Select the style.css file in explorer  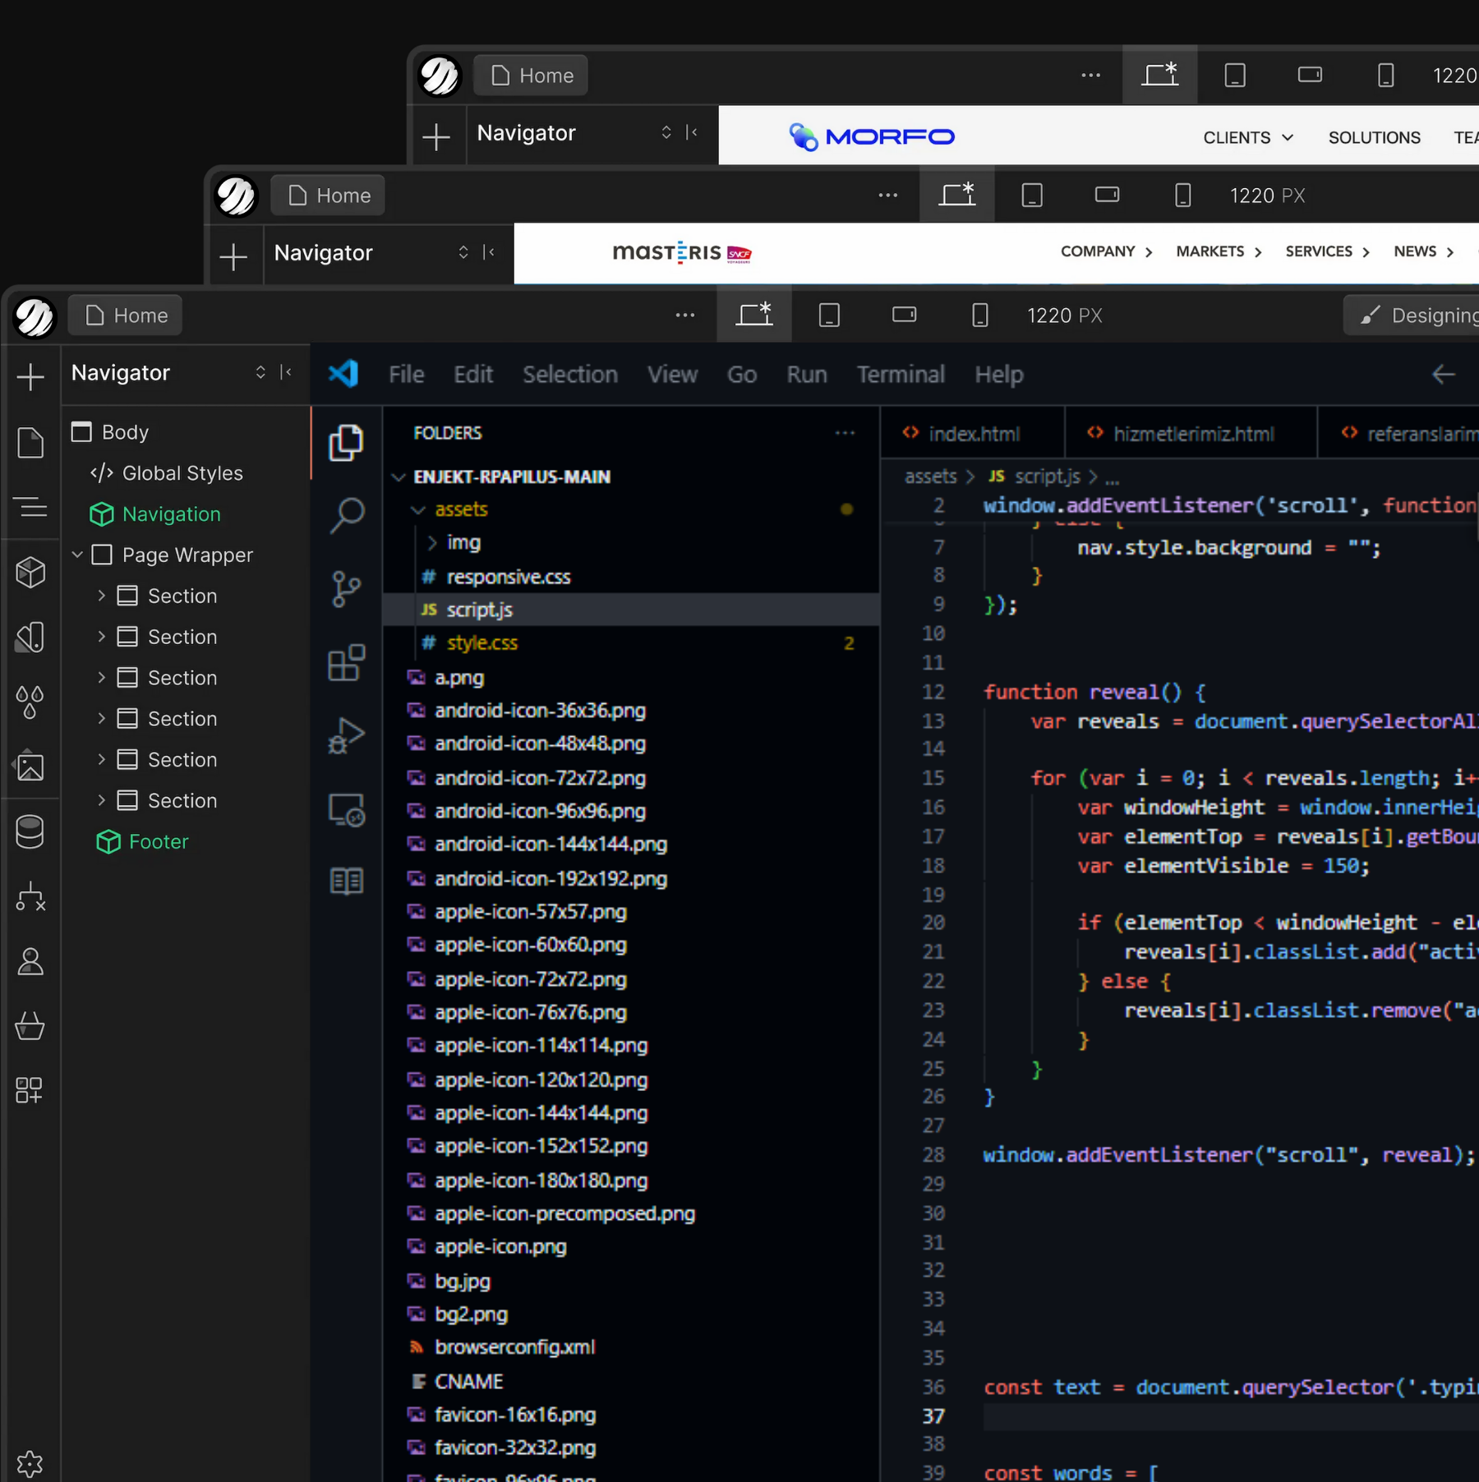pos(481,643)
